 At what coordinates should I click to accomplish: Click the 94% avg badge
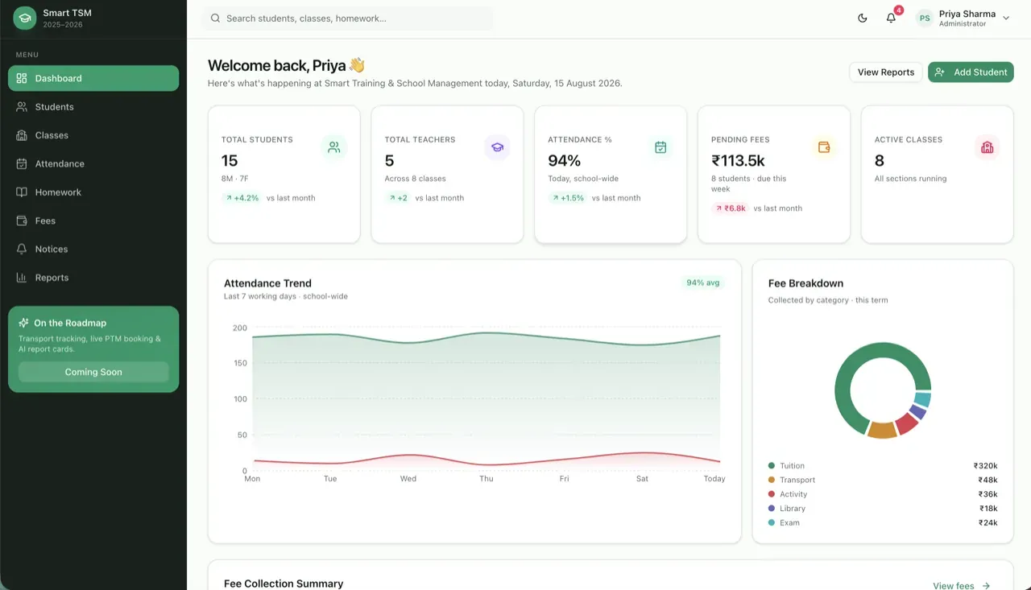pos(702,283)
